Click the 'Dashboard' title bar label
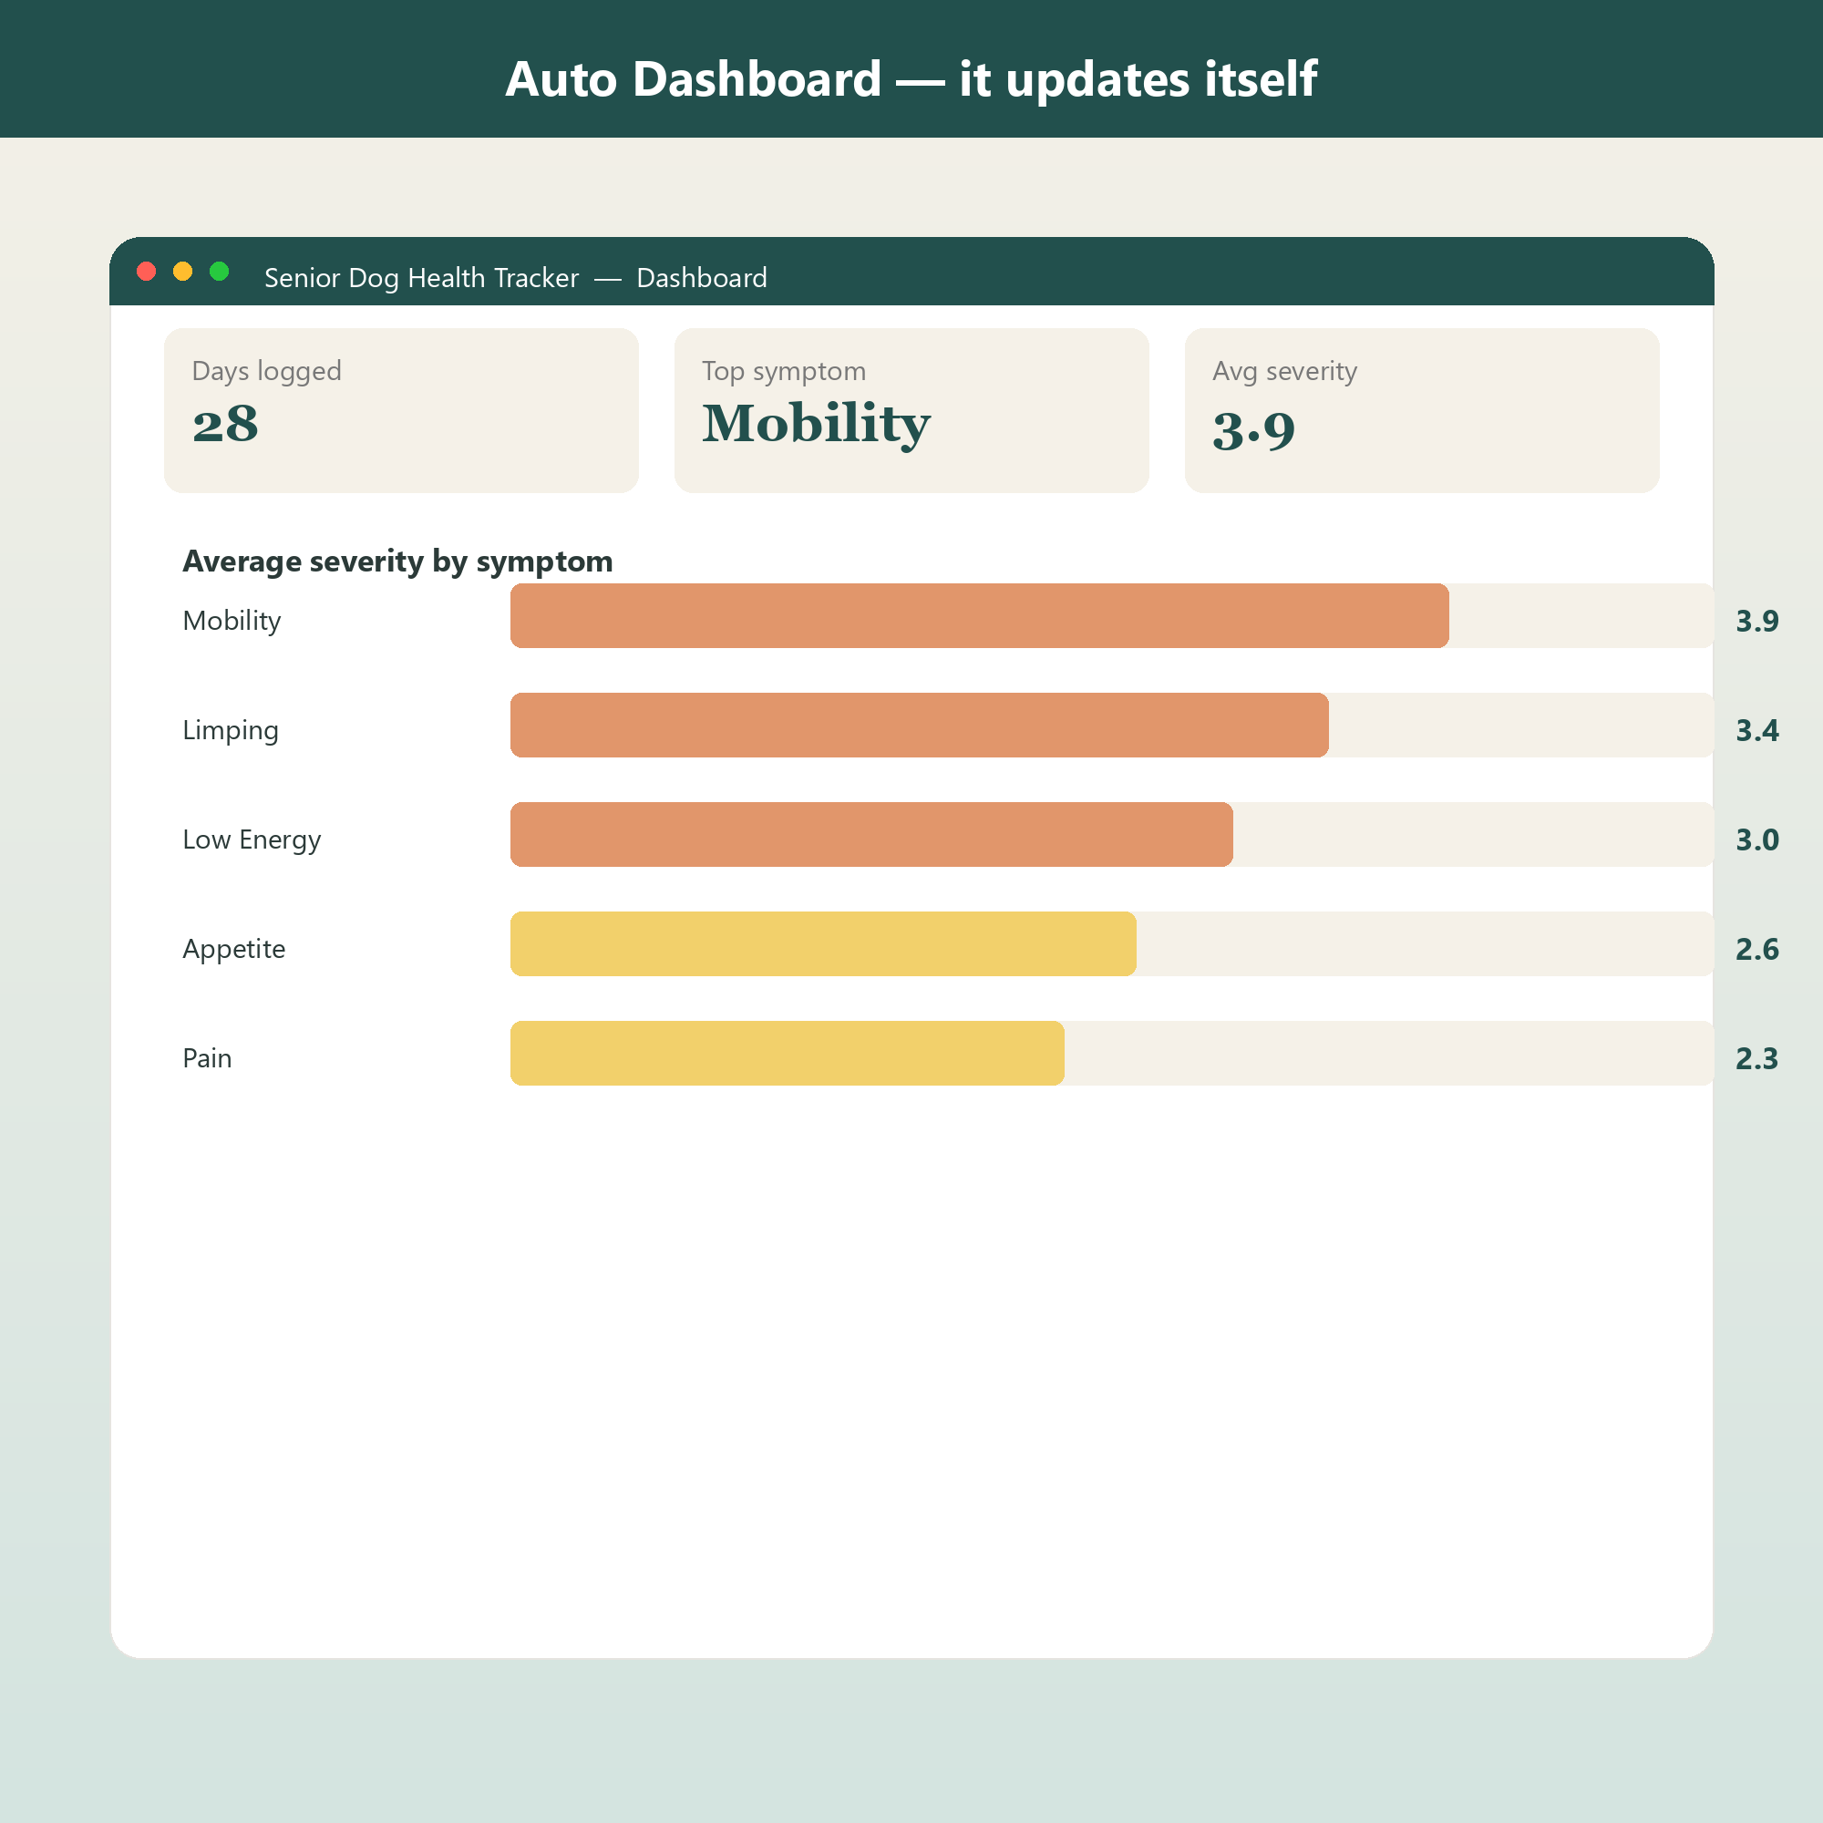The height and width of the screenshot is (1823, 1823). [702, 278]
